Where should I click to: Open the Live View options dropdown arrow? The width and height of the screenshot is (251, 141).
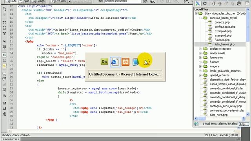70,1
